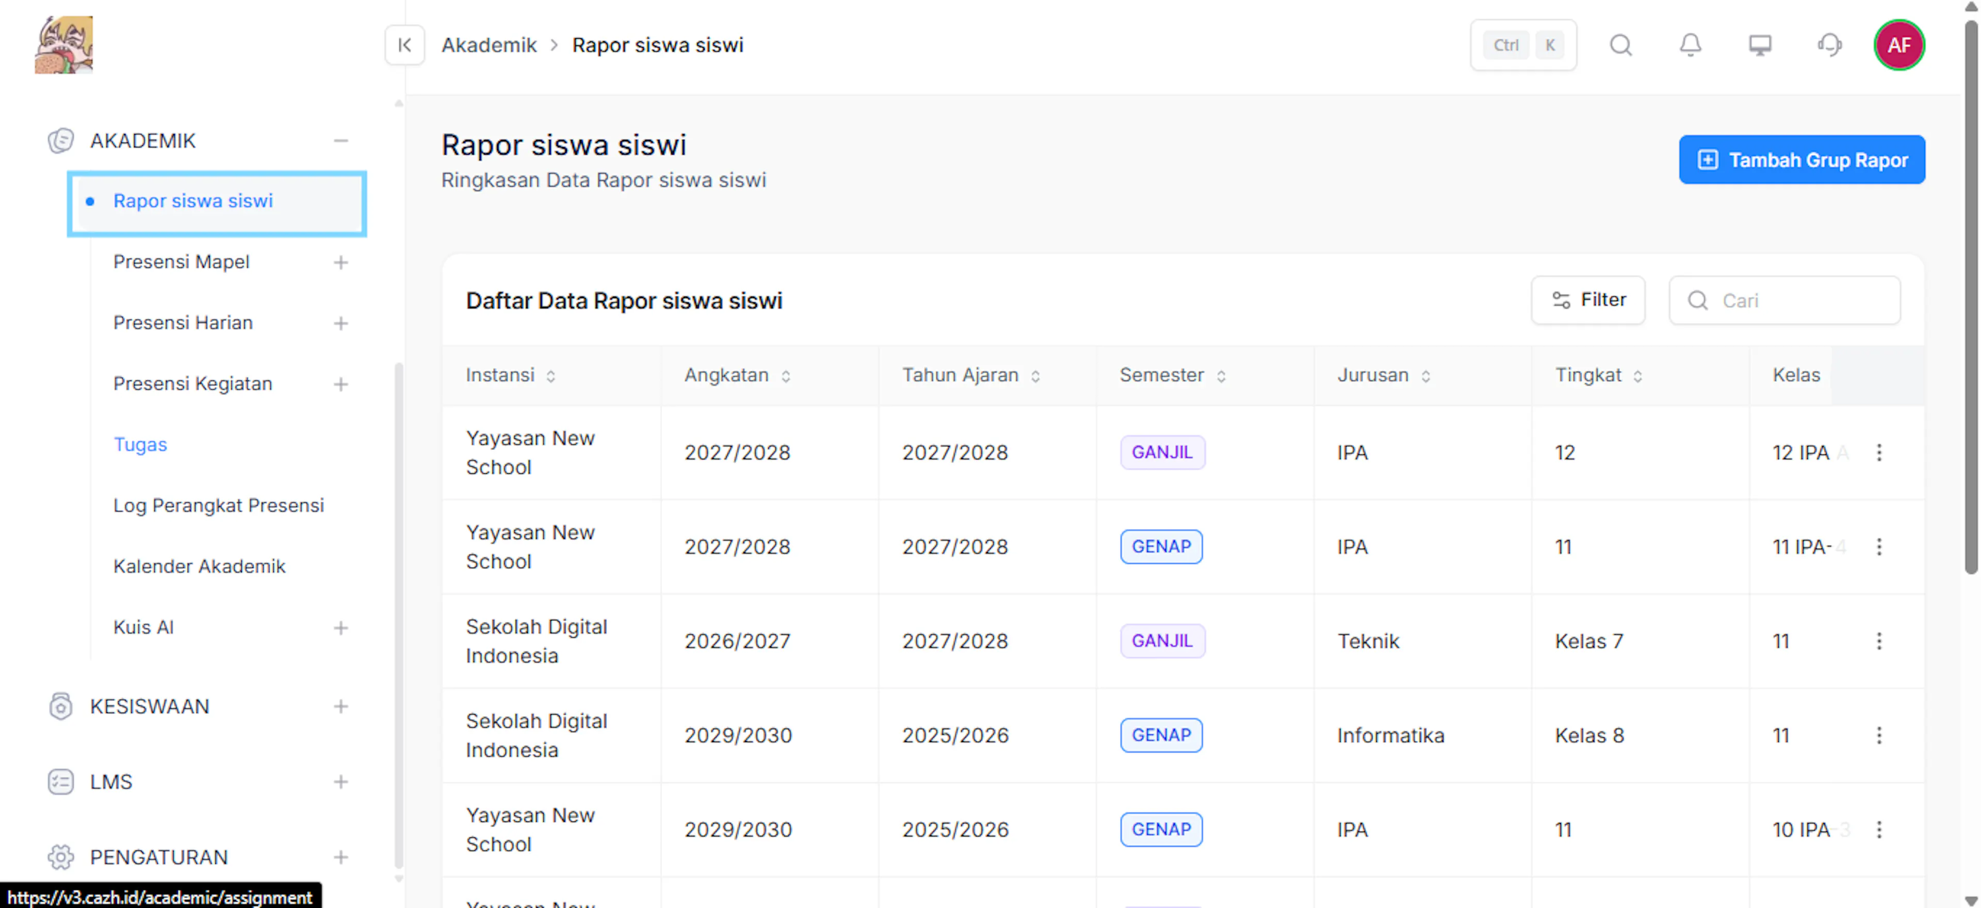The image size is (1981, 908).
Task: Open row actions for 10 IPA row
Action: point(1878,830)
